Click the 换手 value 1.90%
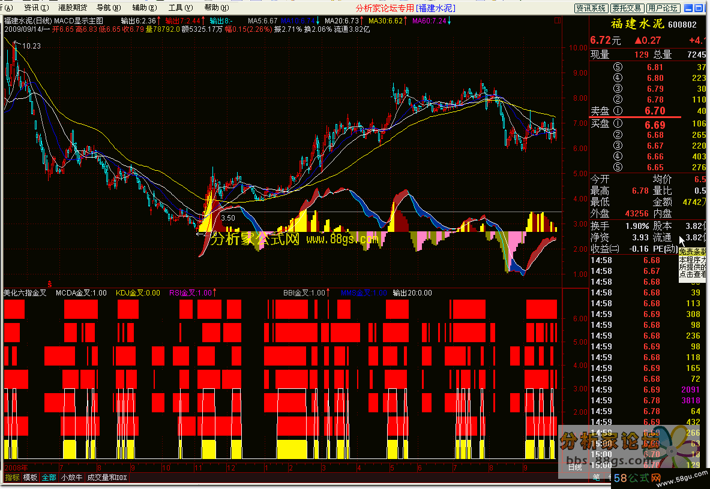Image resolution: width=710 pixels, height=489 pixels. [x=637, y=226]
